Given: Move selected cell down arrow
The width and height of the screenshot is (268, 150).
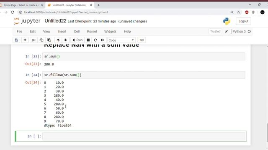Looking at the screenshot, I should tap(65, 40).
